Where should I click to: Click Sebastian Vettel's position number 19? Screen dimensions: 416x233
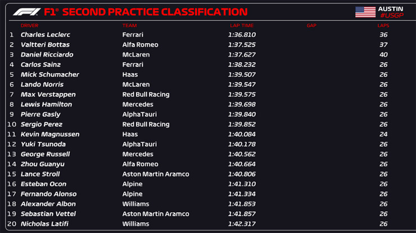click(x=11, y=214)
